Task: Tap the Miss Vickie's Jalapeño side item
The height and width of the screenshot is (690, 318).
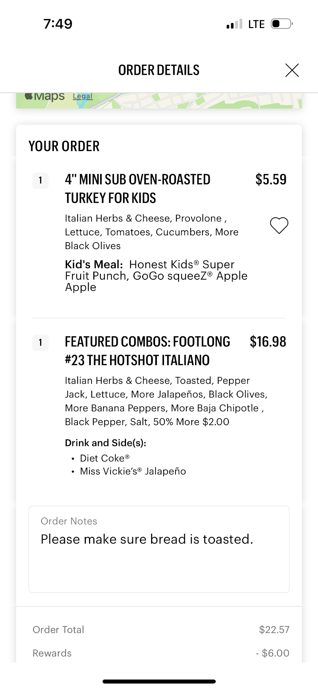Action: click(133, 471)
